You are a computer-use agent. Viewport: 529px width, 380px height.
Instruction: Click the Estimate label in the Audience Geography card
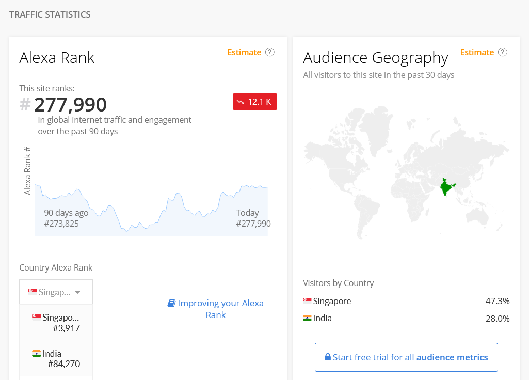tap(477, 52)
